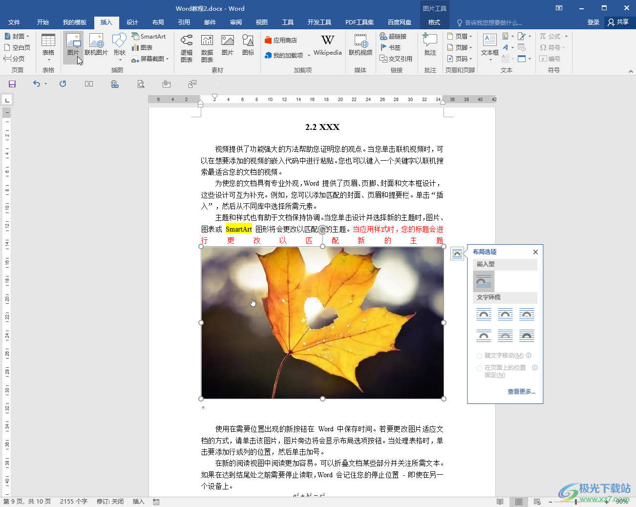
Task: Click the Redo icon in quick access toolbar
Action: tap(63, 84)
